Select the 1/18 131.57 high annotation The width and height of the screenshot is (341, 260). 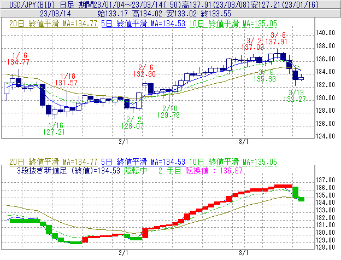point(66,79)
